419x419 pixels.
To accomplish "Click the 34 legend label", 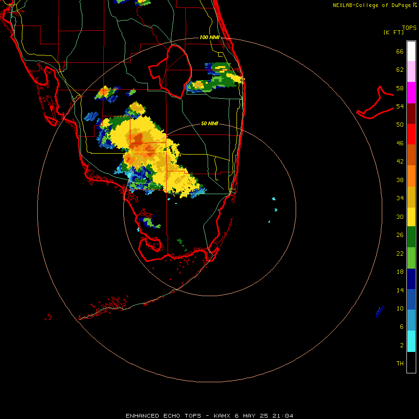I will coord(400,198).
